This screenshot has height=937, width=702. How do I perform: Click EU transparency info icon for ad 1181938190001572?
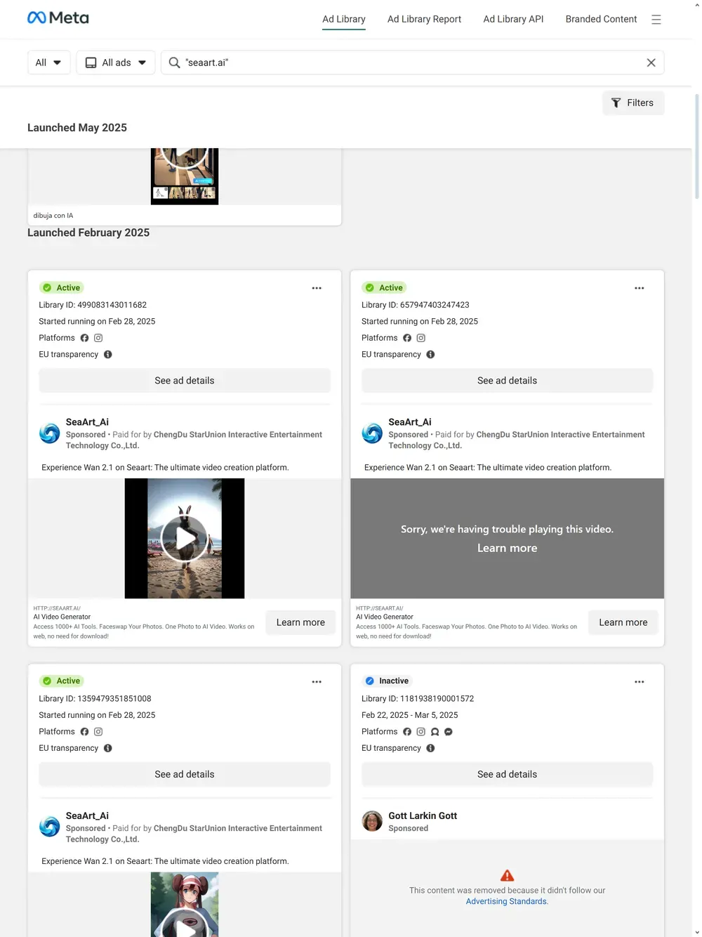[x=430, y=748]
